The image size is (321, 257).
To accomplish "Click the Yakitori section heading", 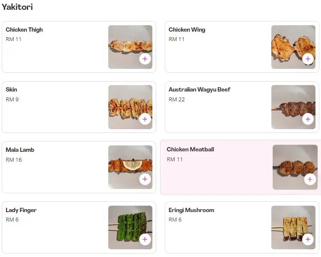I will click(17, 7).
